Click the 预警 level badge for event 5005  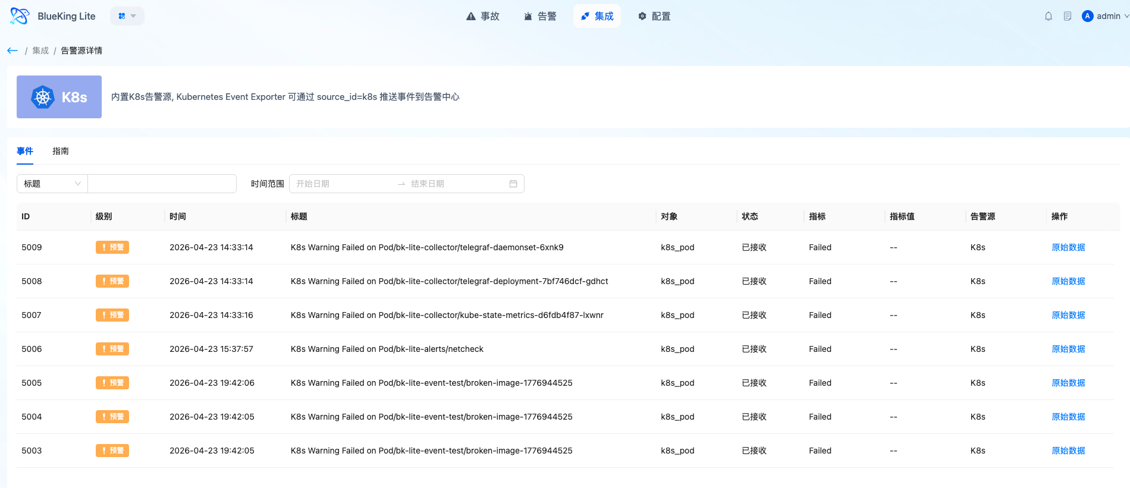[x=112, y=383]
